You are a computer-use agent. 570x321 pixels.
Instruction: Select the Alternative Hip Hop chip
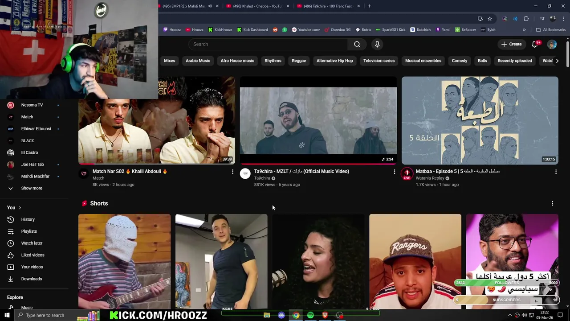click(334, 61)
